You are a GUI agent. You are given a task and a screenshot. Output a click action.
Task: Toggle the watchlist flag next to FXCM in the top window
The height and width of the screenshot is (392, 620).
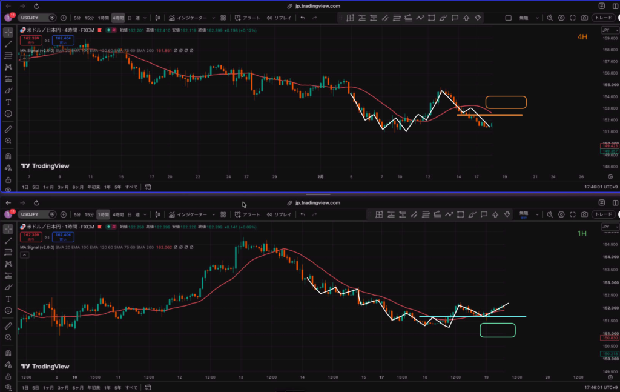(x=100, y=30)
